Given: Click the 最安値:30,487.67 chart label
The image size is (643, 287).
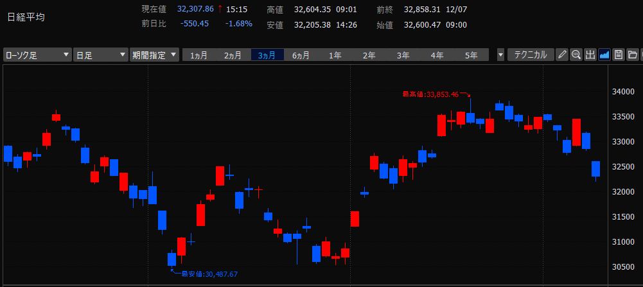Looking at the screenshot, I should click(x=209, y=274).
